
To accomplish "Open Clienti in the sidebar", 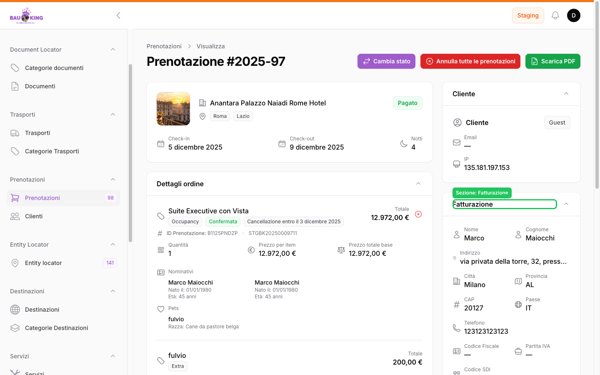I will click(x=63, y=216).
